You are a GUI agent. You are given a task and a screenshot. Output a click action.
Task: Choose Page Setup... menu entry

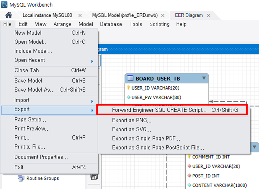(49, 119)
